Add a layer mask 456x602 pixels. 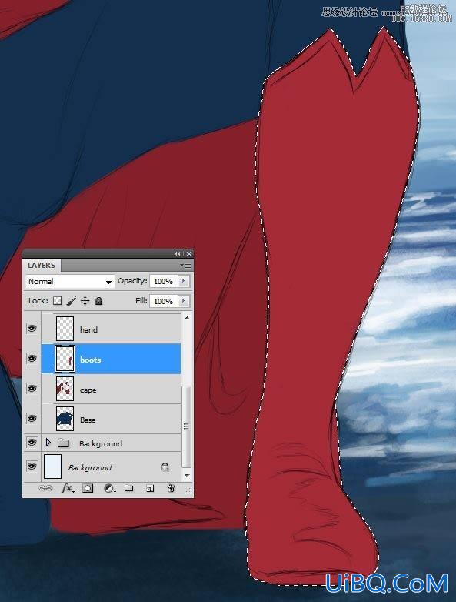pyautogui.click(x=88, y=488)
